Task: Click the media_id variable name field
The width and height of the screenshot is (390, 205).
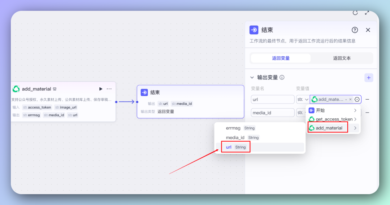Action: (273, 113)
